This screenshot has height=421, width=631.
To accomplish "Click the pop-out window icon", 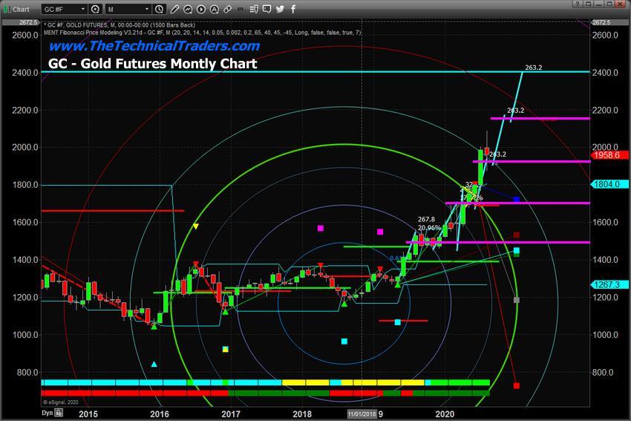I will (589, 4).
